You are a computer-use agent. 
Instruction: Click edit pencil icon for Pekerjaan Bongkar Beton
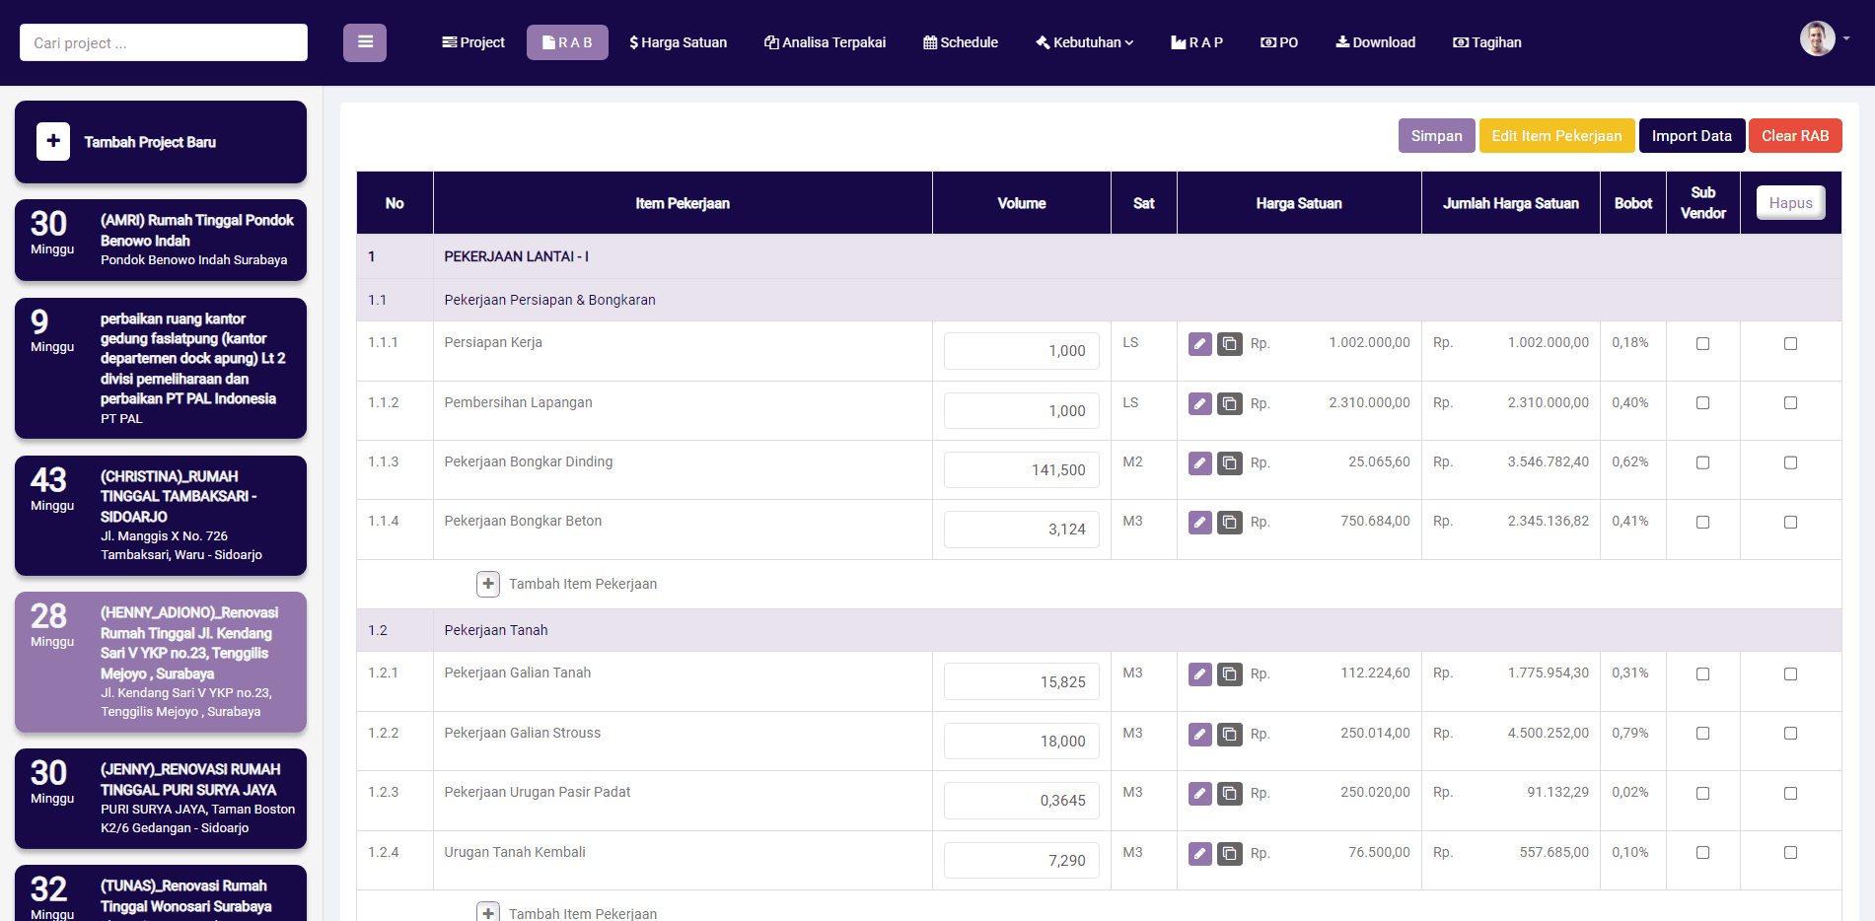coord(1199,522)
